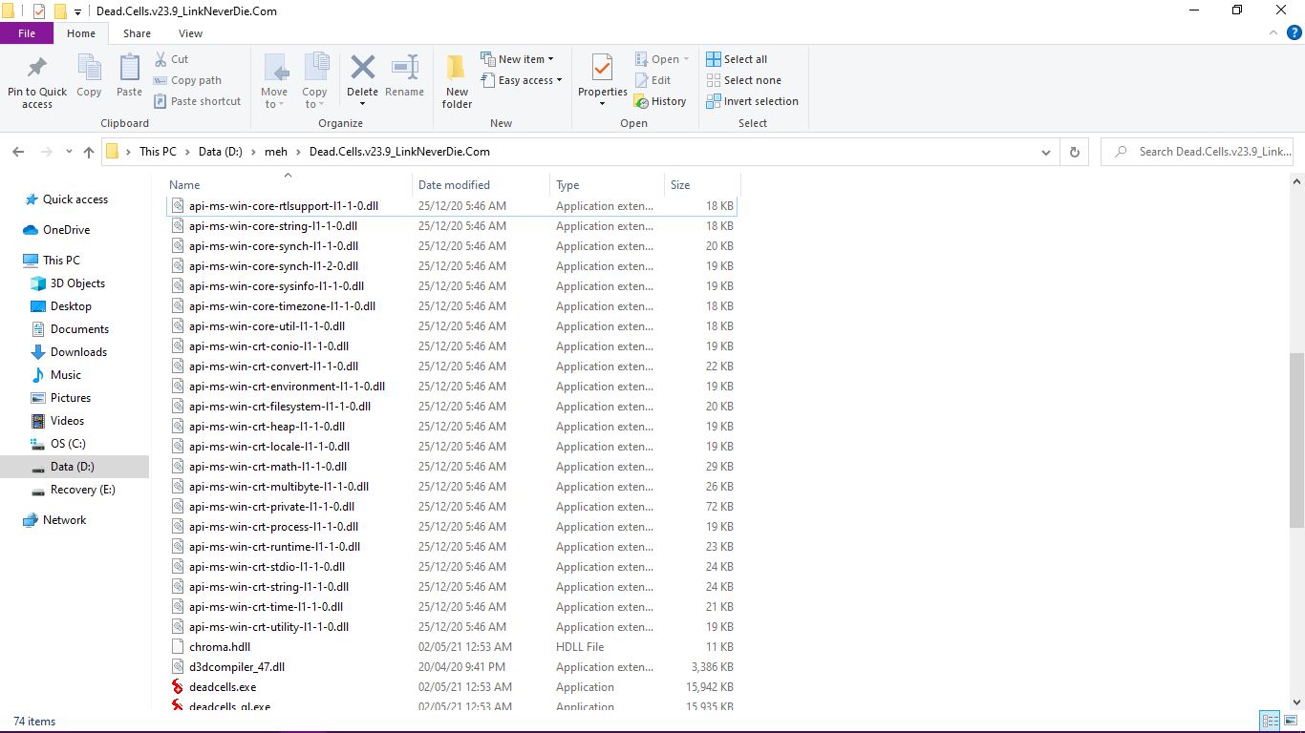Open the File menu
The image size is (1305, 733).
[x=27, y=33]
